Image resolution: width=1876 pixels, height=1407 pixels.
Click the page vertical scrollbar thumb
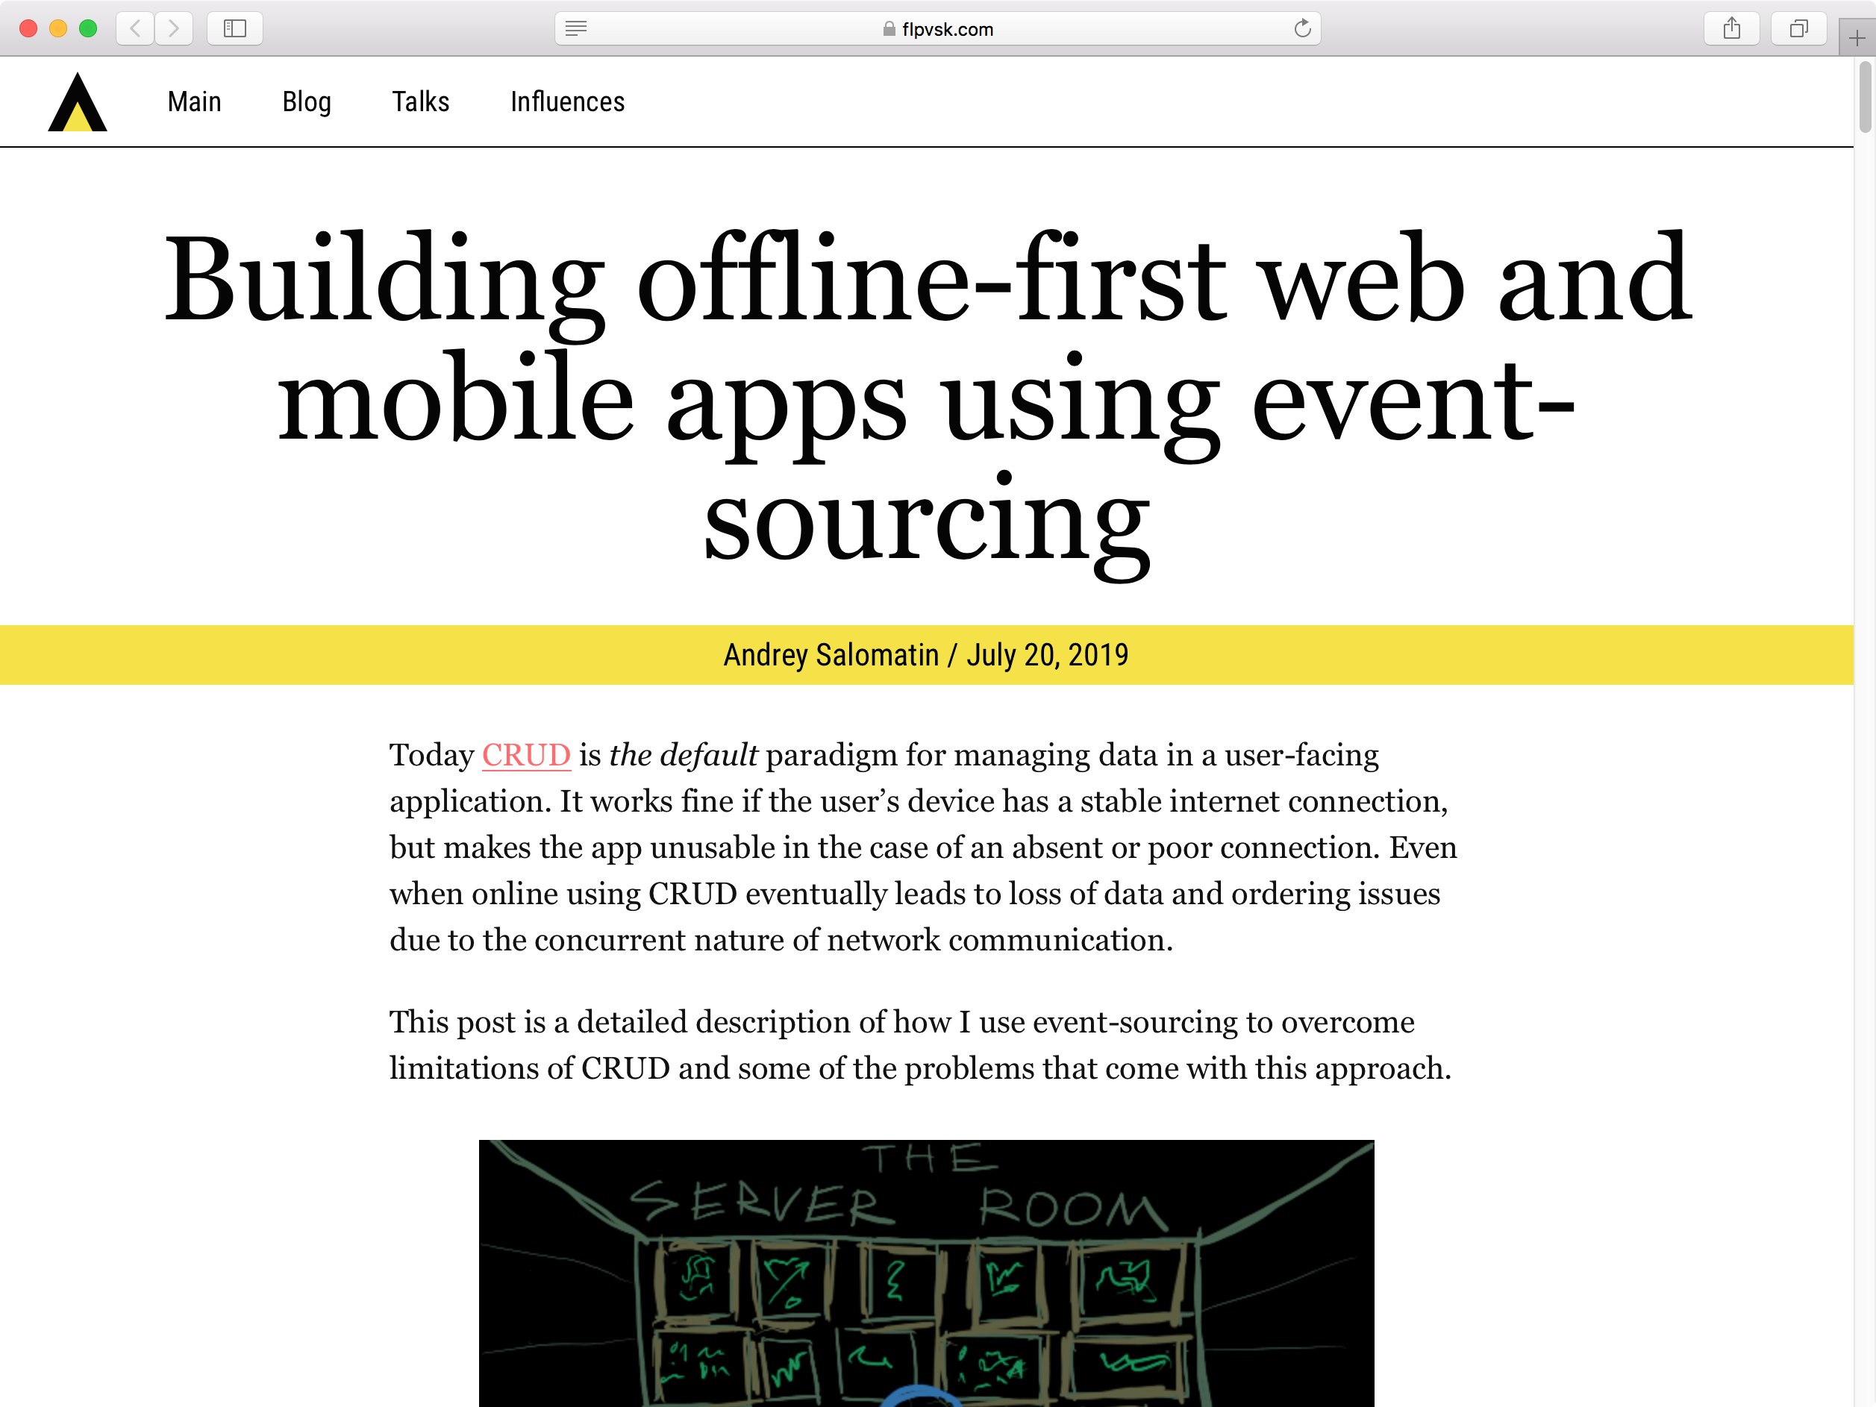1864,98
